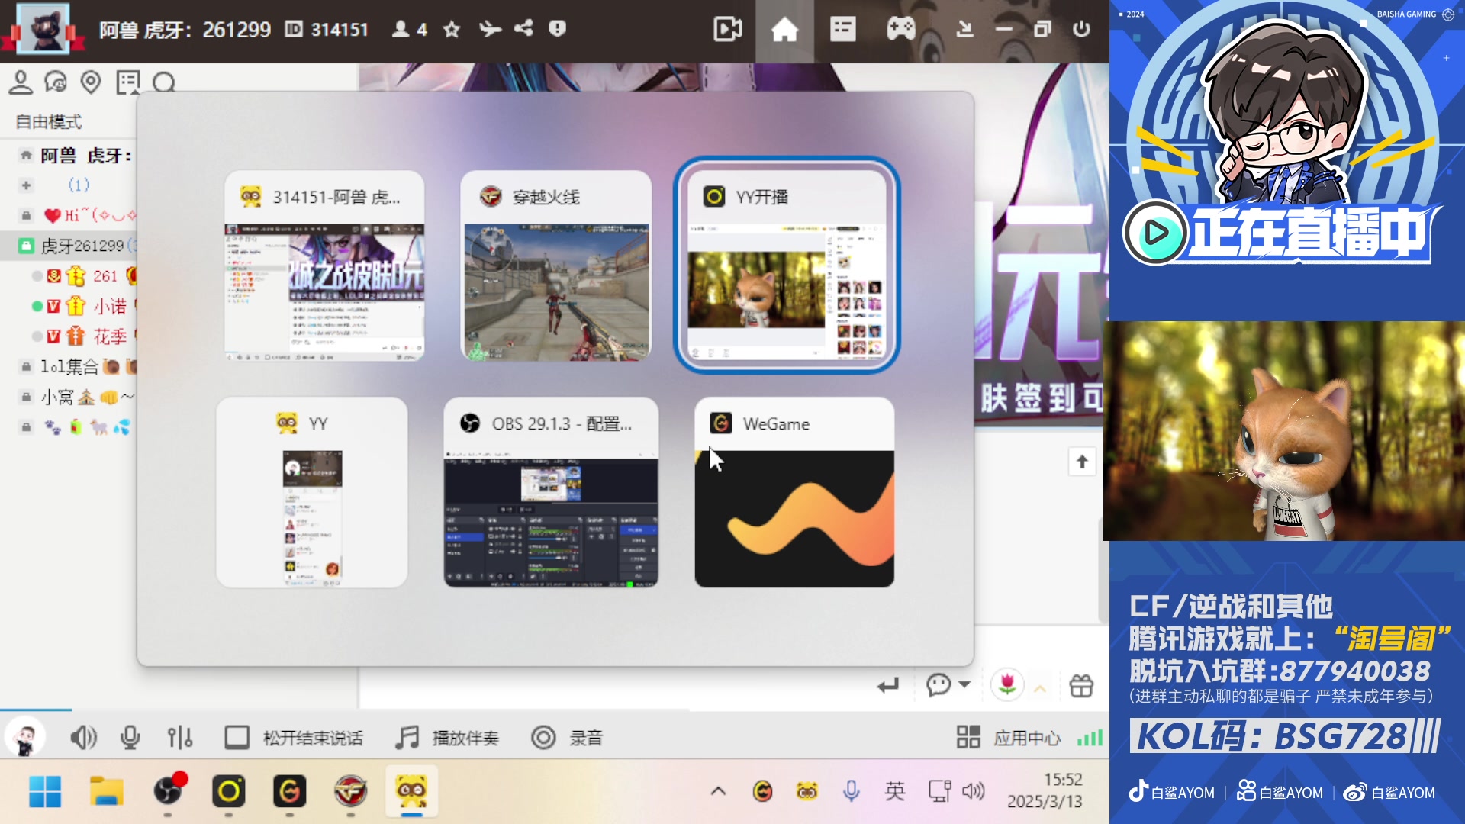Expand the chat bubble dropdown arrow
The image size is (1465, 824).
[x=964, y=684]
